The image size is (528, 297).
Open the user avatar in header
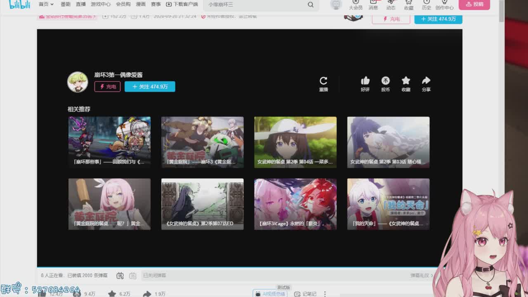[336, 4]
